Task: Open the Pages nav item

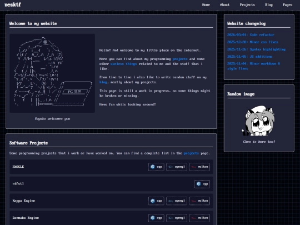Action: pyautogui.click(x=288, y=5)
